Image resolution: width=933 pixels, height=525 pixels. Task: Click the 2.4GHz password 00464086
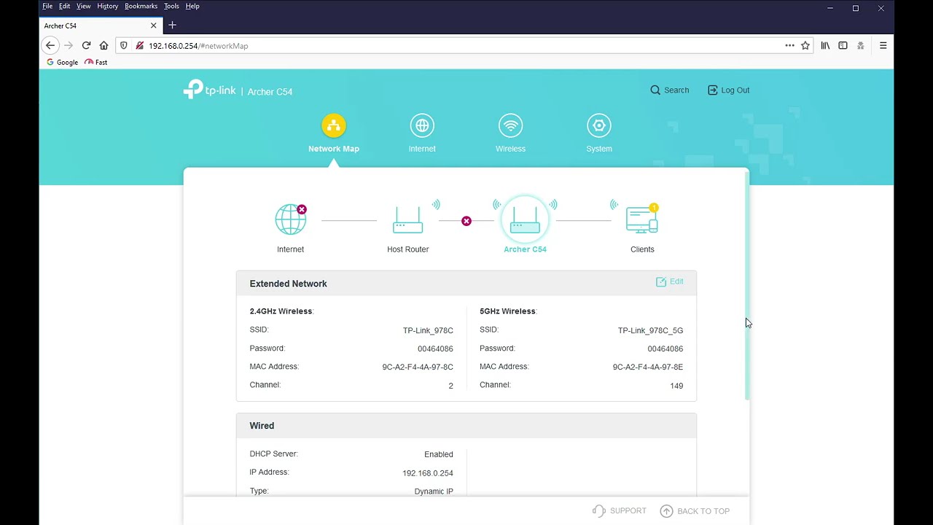(x=435, y=349)
